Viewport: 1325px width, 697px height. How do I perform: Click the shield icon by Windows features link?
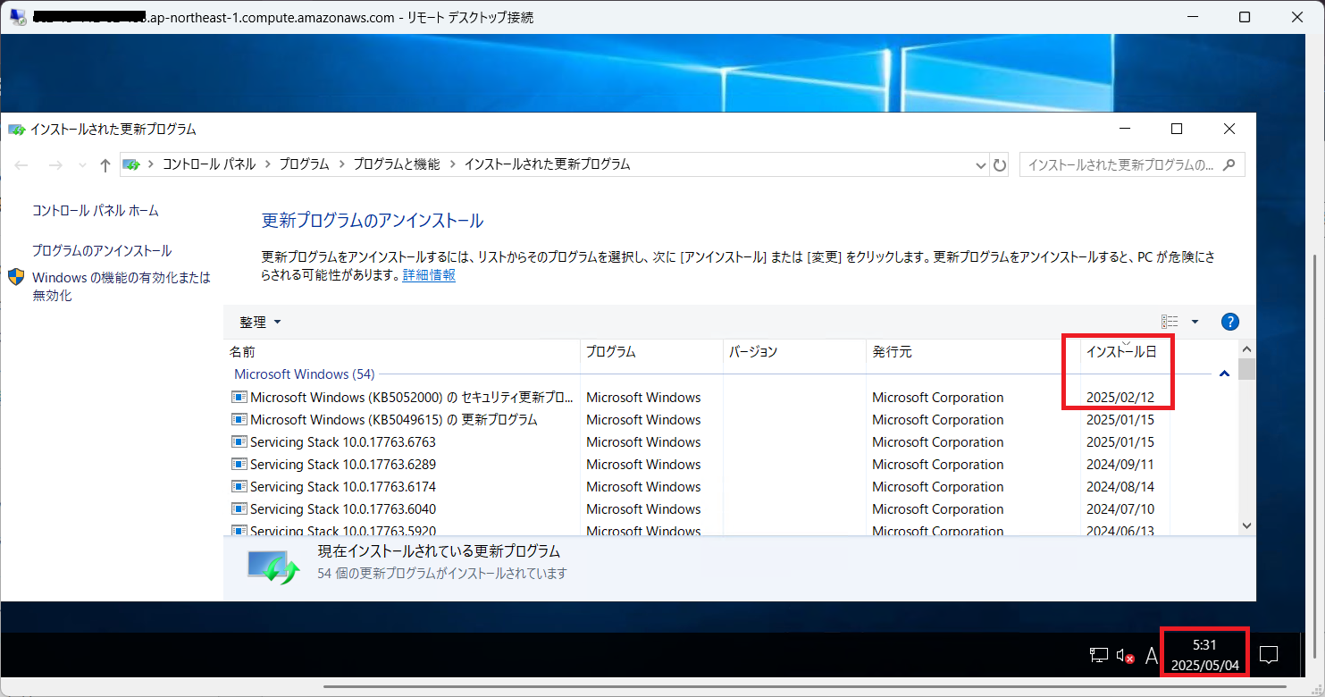(17, 277)
